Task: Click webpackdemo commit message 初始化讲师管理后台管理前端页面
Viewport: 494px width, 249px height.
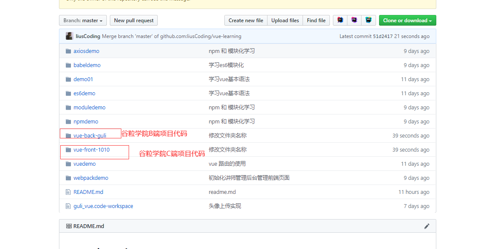Action: coord(249,178)
